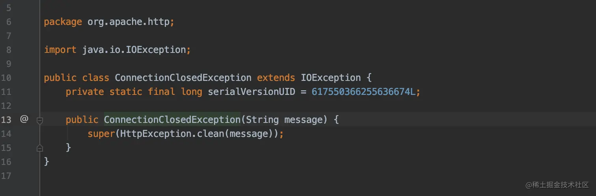
Task: Click fold end marker at line 15
Action: tap(39, 148)
